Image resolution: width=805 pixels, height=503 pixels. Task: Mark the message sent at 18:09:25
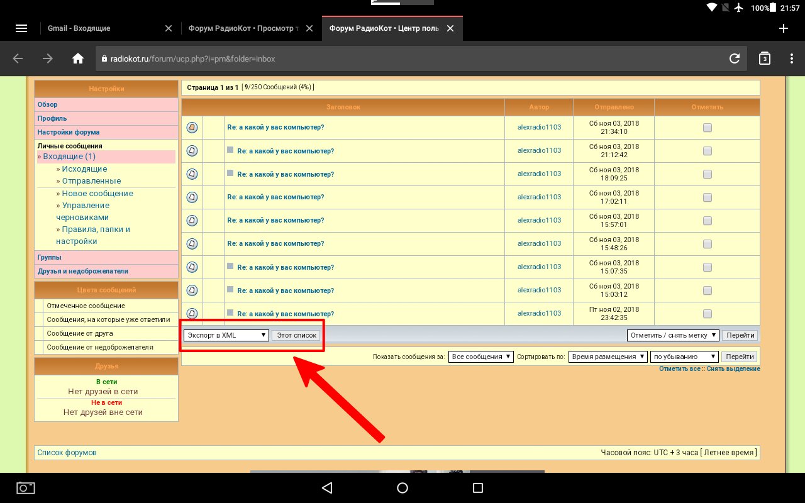[708, 174]
